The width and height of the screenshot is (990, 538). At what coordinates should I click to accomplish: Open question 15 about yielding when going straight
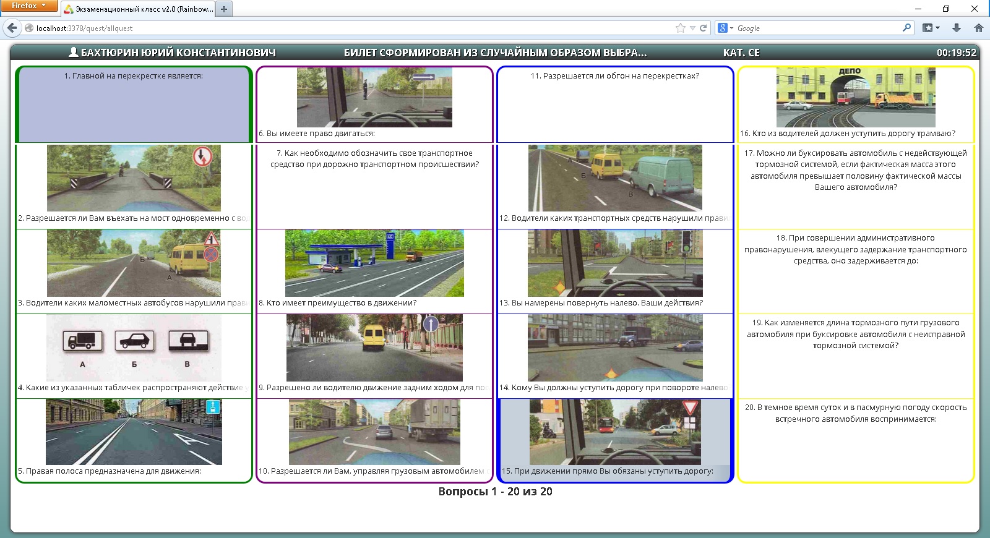click(615, 440)
